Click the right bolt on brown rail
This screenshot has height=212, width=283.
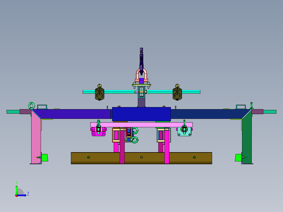tap(194, 157)
